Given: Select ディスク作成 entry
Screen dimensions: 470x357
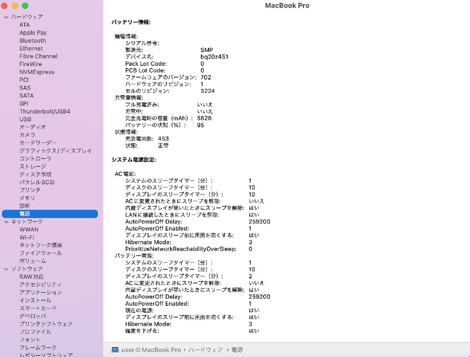Looking at the screenshot, I should pos(35,174).
